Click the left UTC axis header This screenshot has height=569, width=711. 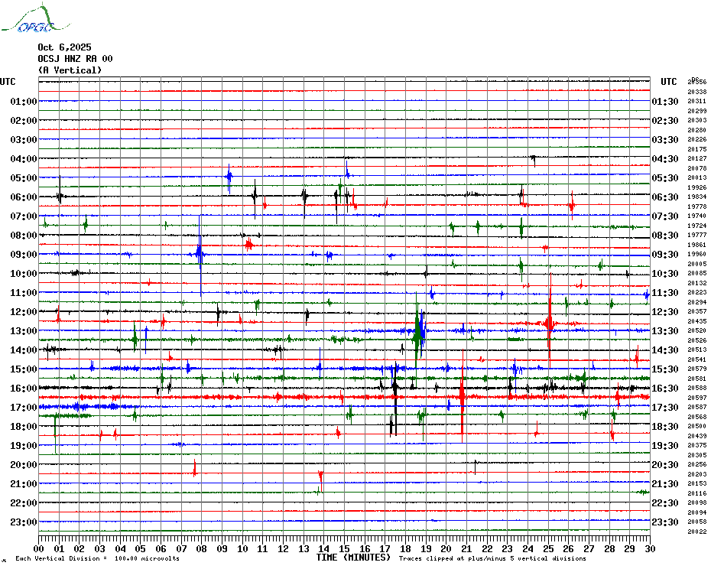(8, 82)
